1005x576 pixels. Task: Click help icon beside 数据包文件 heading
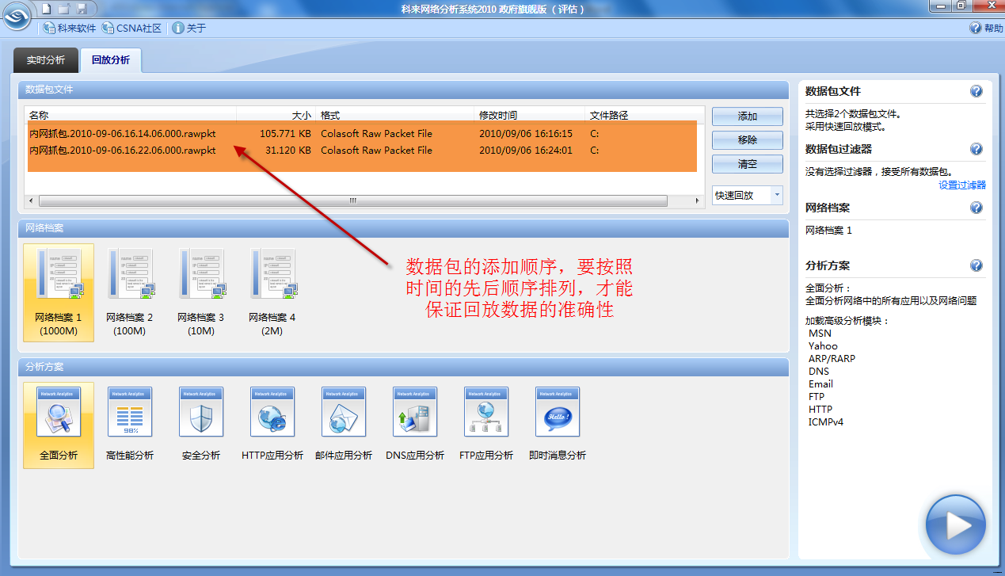976,91
